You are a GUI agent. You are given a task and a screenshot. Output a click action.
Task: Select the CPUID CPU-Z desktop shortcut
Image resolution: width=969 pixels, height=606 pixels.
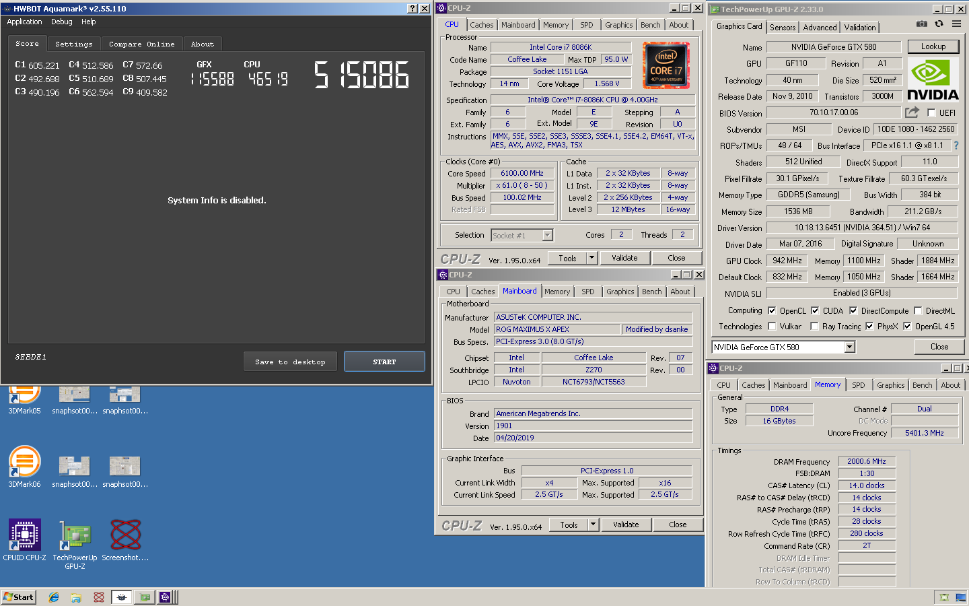tap(24, 540)
